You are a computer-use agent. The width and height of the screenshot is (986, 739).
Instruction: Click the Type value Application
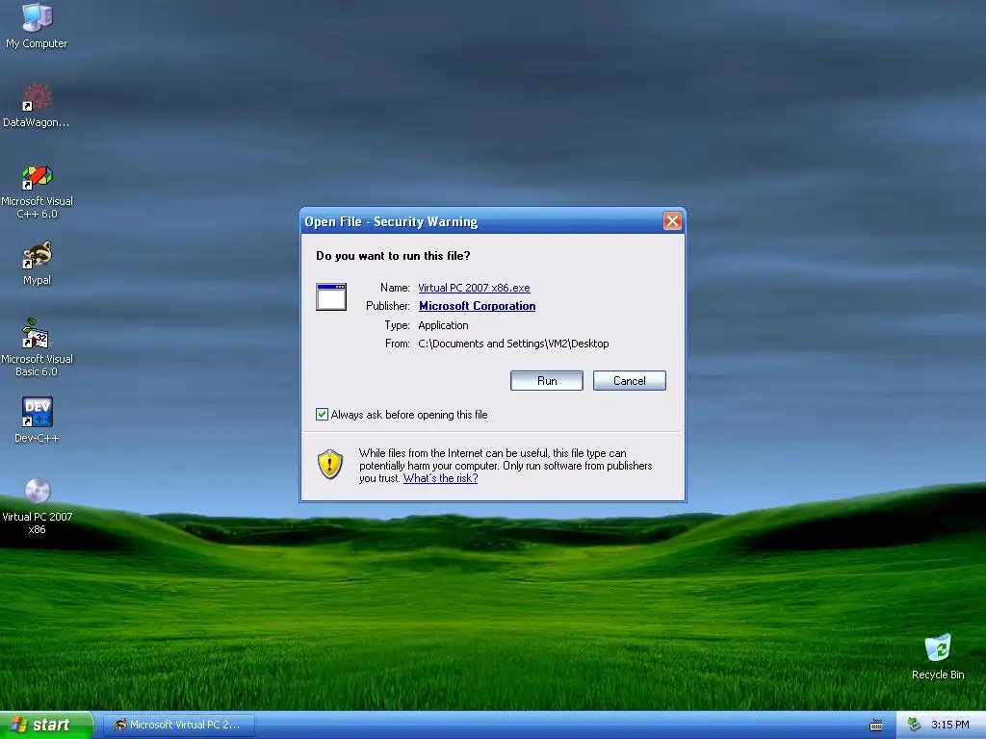tap(443, 325)
